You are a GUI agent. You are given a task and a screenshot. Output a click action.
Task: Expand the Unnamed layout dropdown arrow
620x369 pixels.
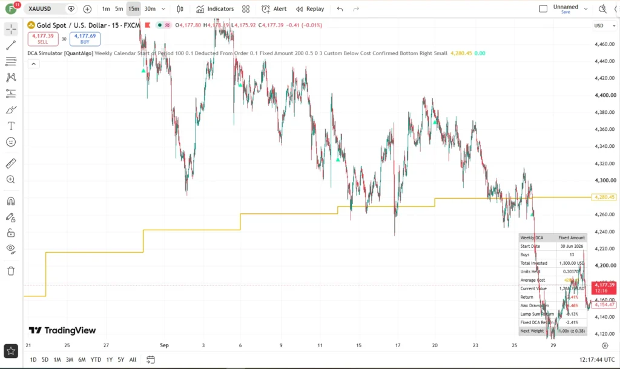[586, 8]
